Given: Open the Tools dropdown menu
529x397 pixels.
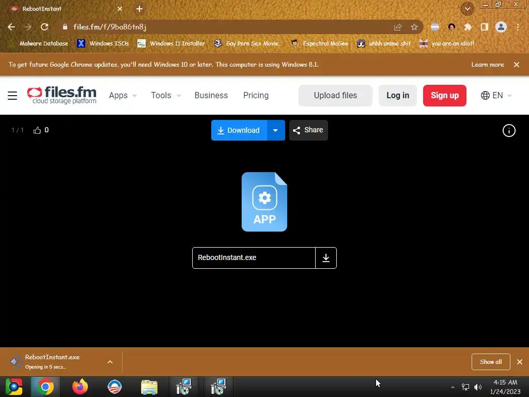Looking at the screenshot, I should (166, 96).
